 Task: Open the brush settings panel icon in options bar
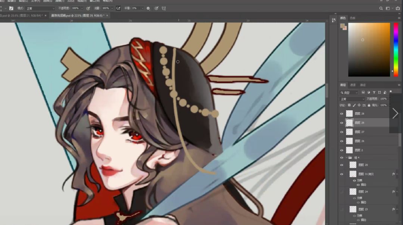coord(11,8)
